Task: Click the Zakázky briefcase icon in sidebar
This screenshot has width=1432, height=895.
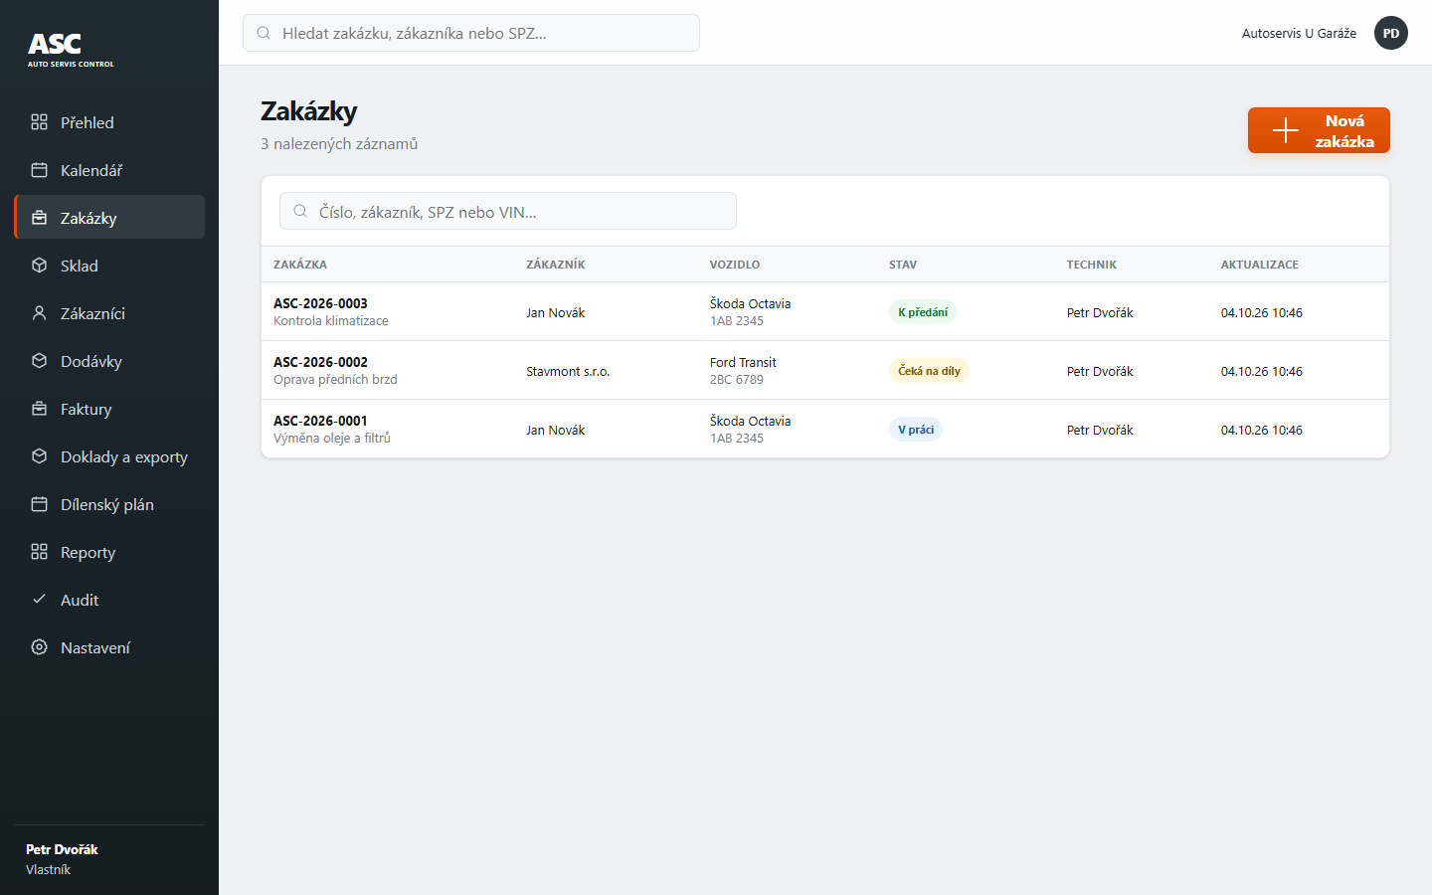Action: pyautogui.click(x=39, y=218)
